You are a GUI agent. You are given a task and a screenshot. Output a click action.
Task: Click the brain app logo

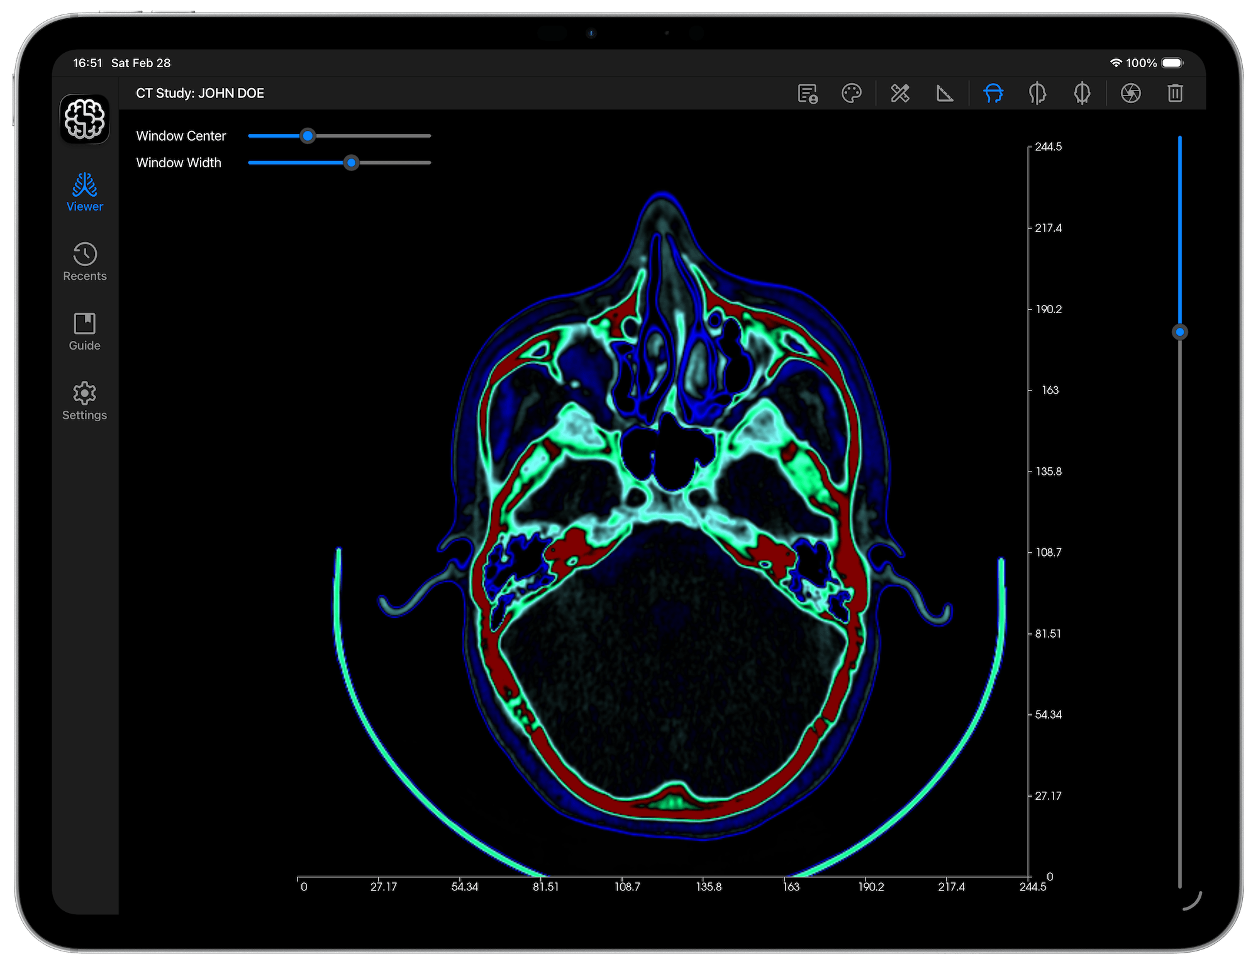pyautogui.click(x=84, y=119)
